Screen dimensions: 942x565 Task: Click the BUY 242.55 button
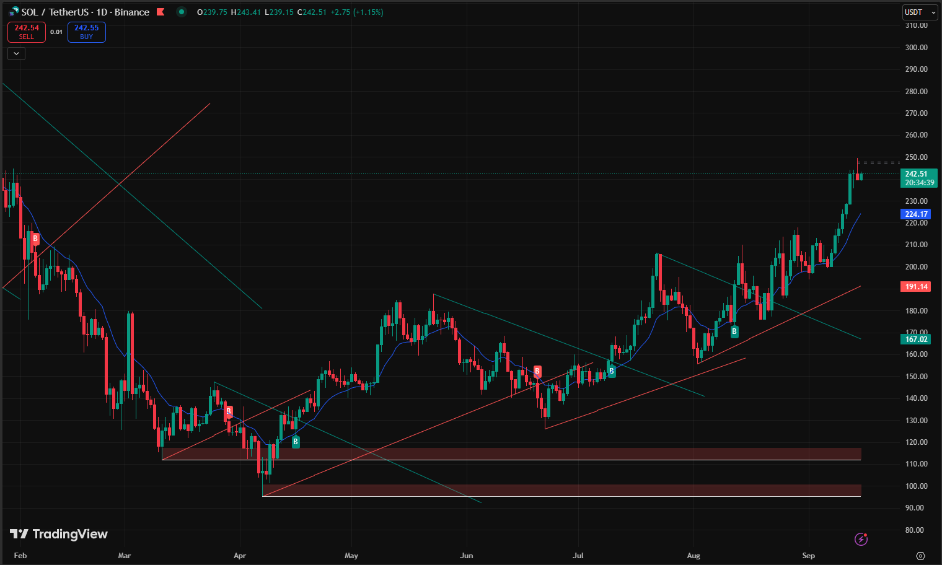coord(87,32)
